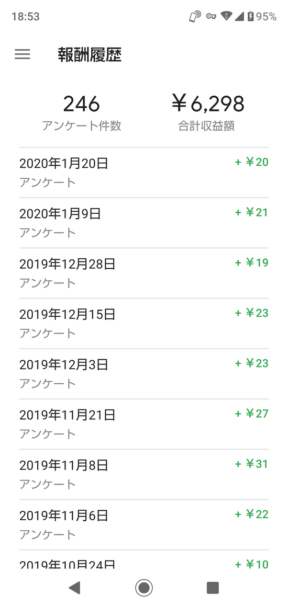
Task: Tap the 246 アンケート件数 counter
Action: (81, 112)
